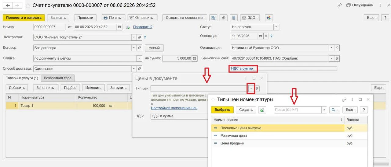Switch to Возвратная тара tab

(58, 78)
